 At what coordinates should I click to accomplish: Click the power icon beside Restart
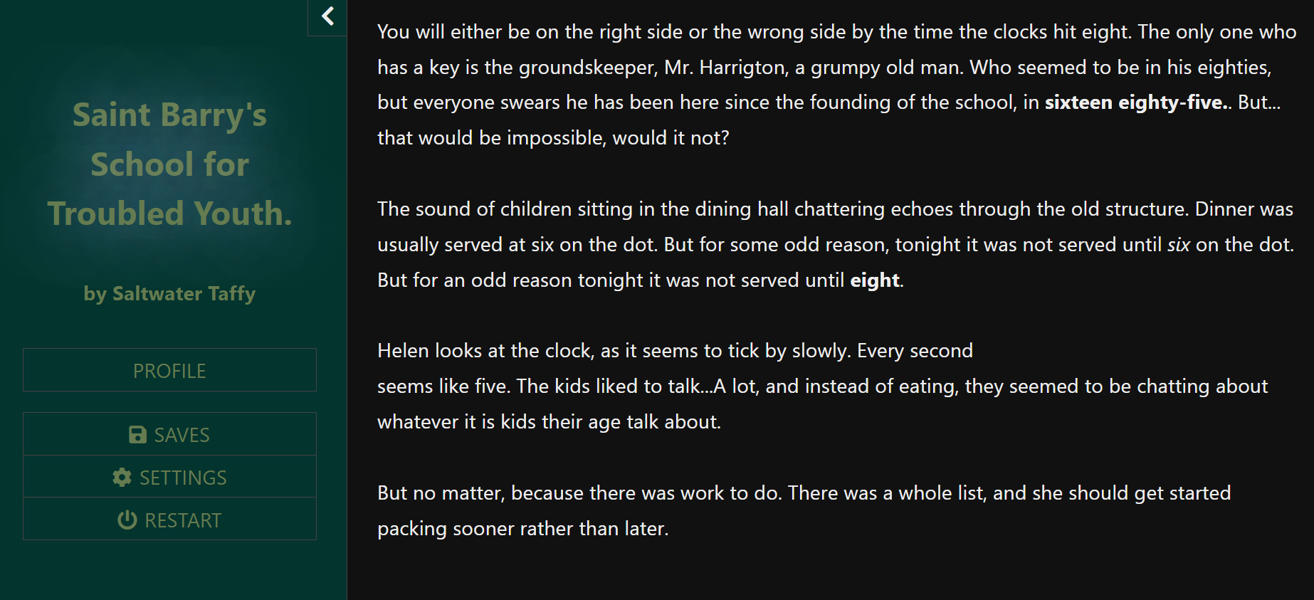[127, 520]
